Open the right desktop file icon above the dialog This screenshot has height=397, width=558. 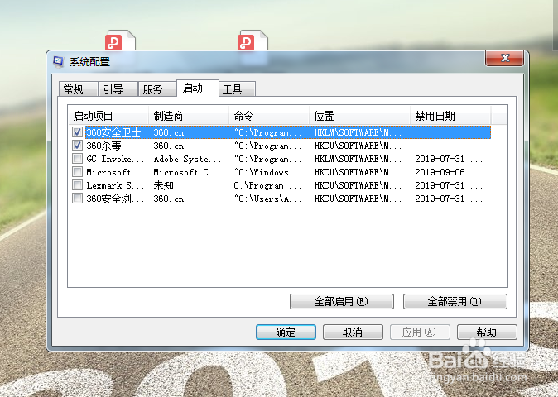click(253, 41)
